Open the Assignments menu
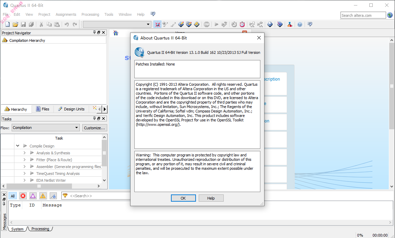 click(x=66, y=14)
